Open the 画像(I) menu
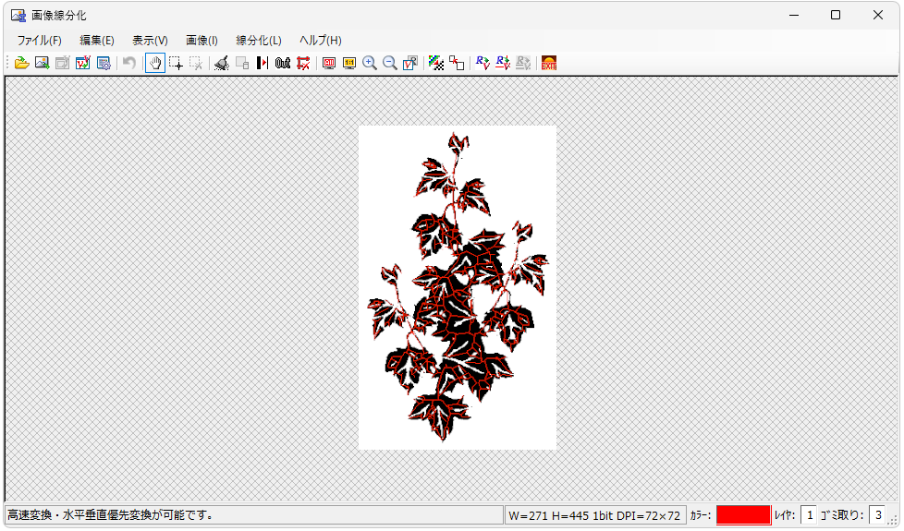Viewport: 904px width, 531px height. tap(202, 41)
